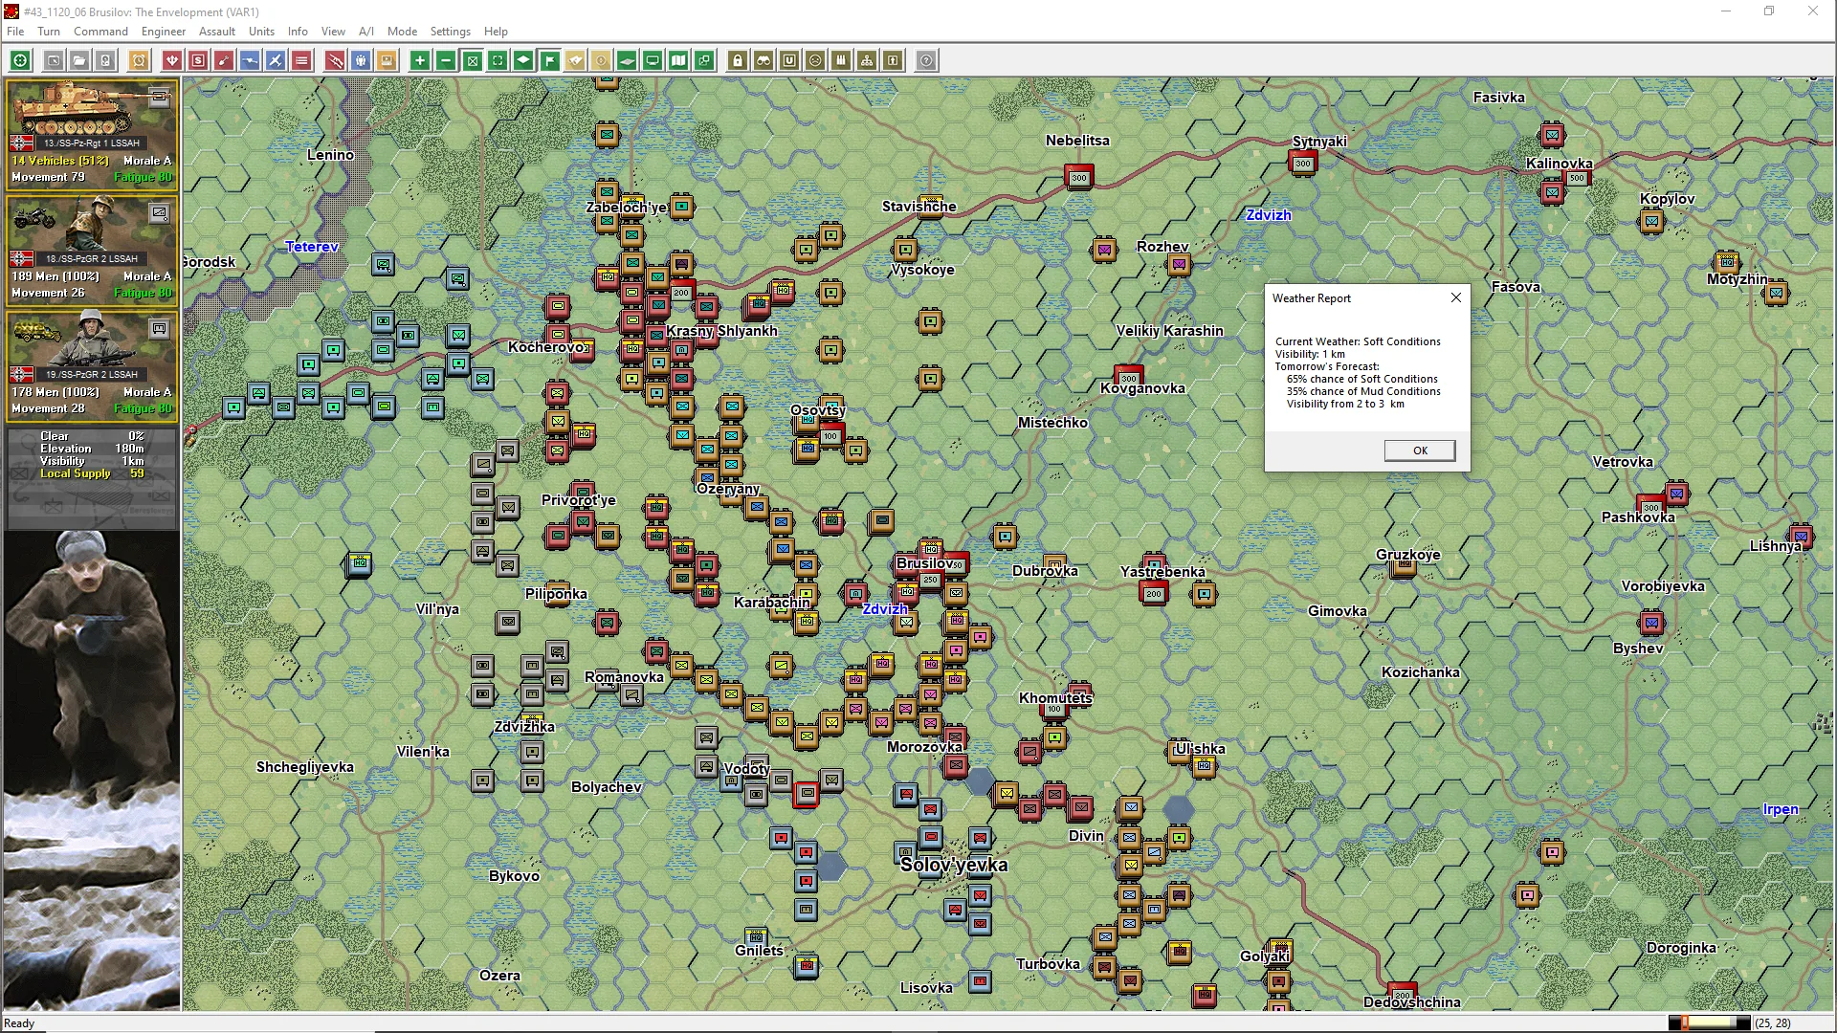Click the status icon on the 19./SS-PzGR card
1837x1033 pixels.
tap(160, 328)
